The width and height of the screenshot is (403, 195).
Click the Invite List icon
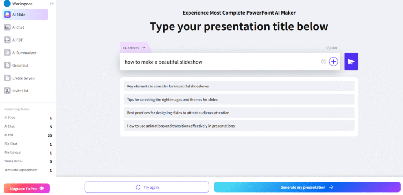point(7,91)
